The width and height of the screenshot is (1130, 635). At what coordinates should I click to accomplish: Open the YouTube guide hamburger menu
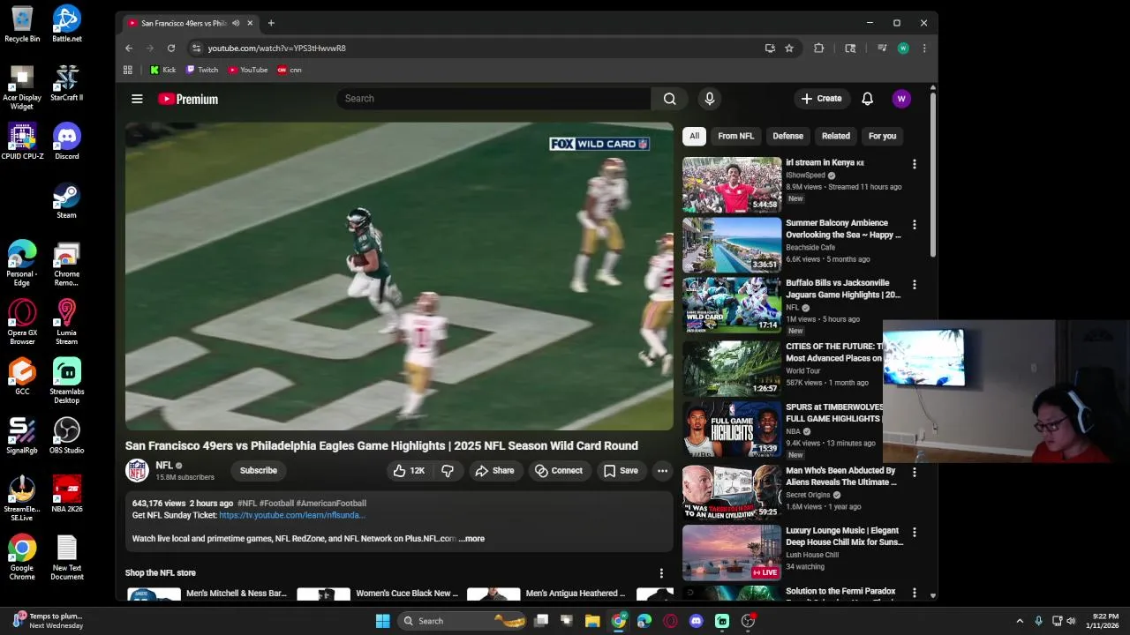click(137, 99)
